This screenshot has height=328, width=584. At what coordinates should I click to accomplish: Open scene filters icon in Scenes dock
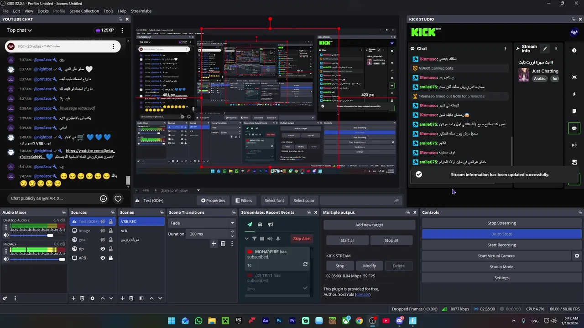pos(141,298)
